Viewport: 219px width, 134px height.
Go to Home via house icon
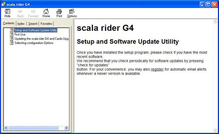46,13
